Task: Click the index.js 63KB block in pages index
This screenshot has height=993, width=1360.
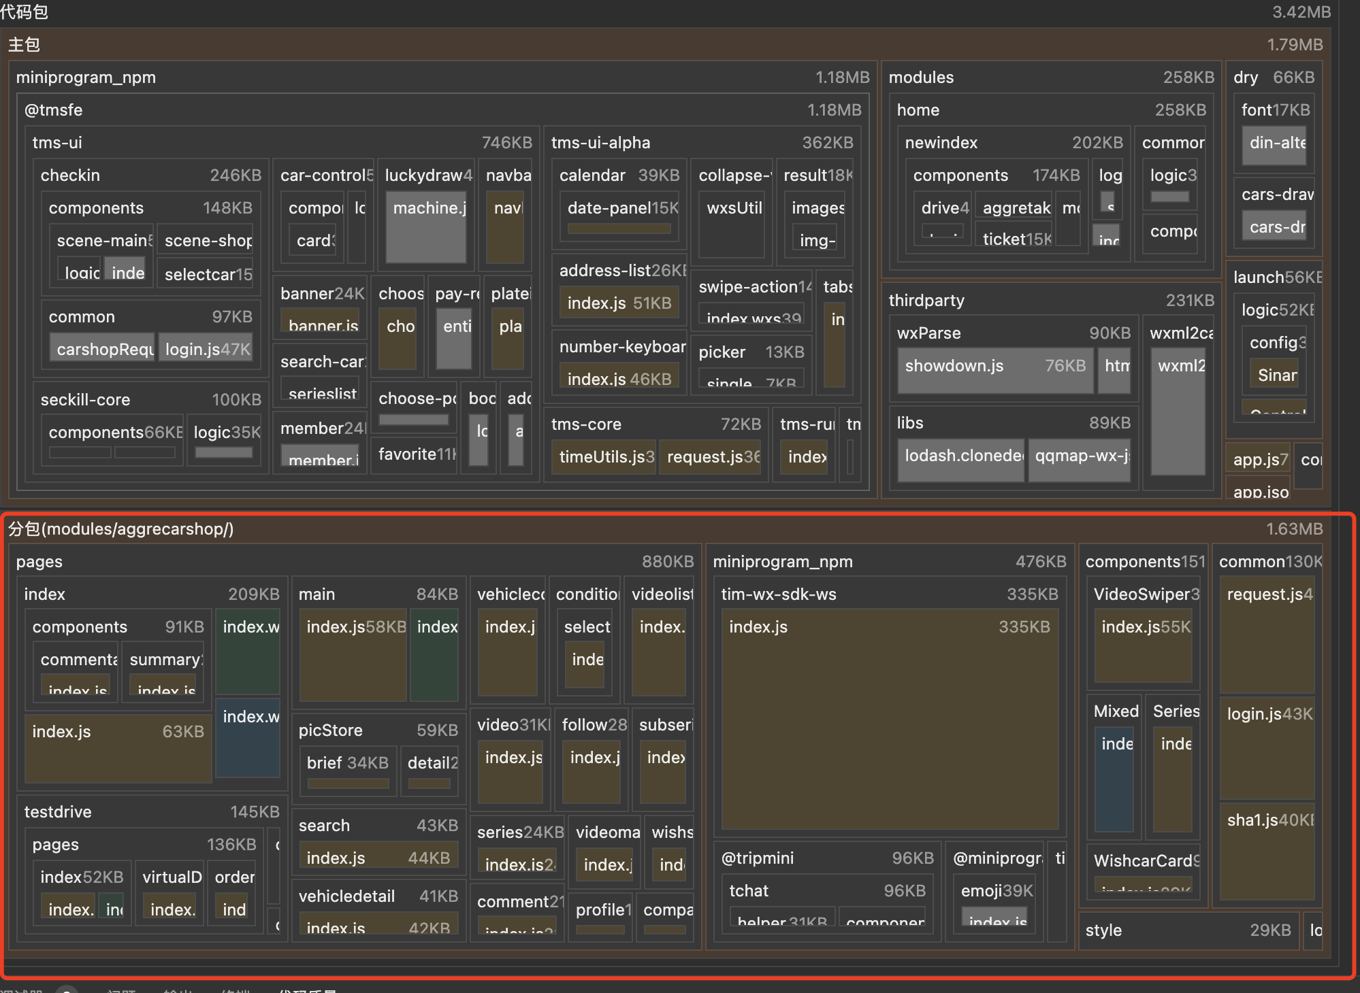Action: click(x=117, y=748)
